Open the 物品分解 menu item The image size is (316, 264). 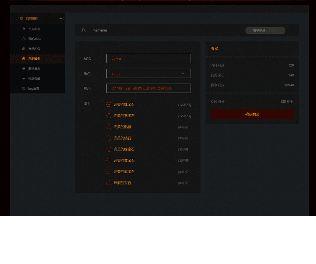tap(34, 79)
